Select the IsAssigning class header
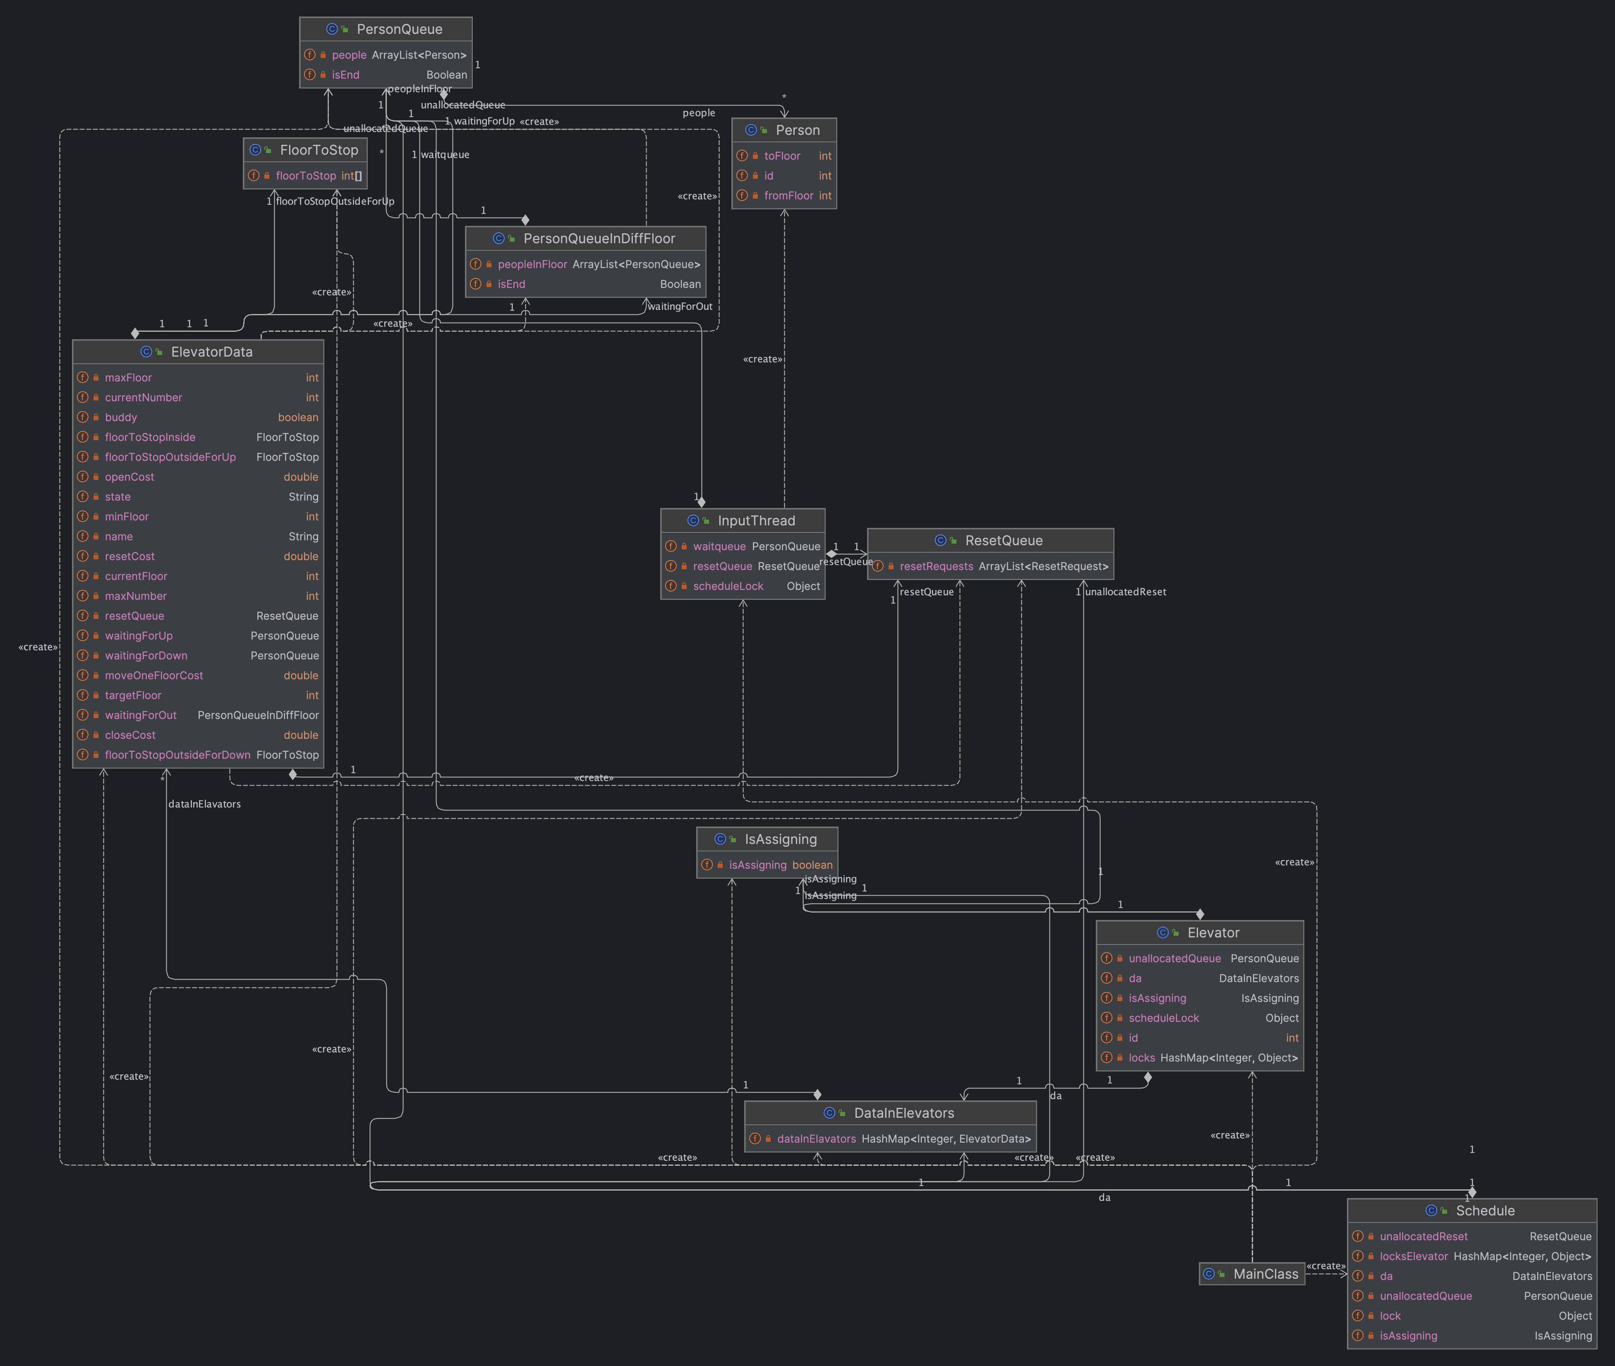The height and width of the screenshot is (1366, 1615). 767,839
